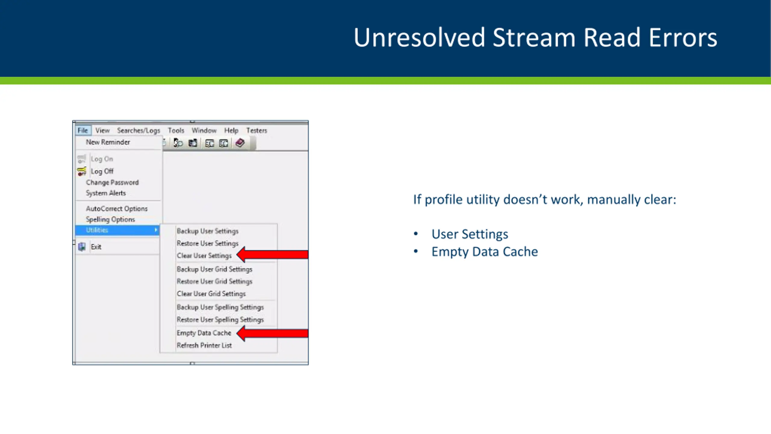
Task: Click the search magnifier toolbar icon
Action: pyautogui.click(x=178, y=143)
